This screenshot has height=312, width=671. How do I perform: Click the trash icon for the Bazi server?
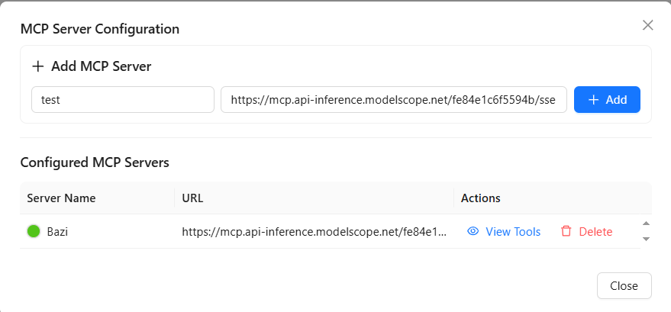point(566,232)
